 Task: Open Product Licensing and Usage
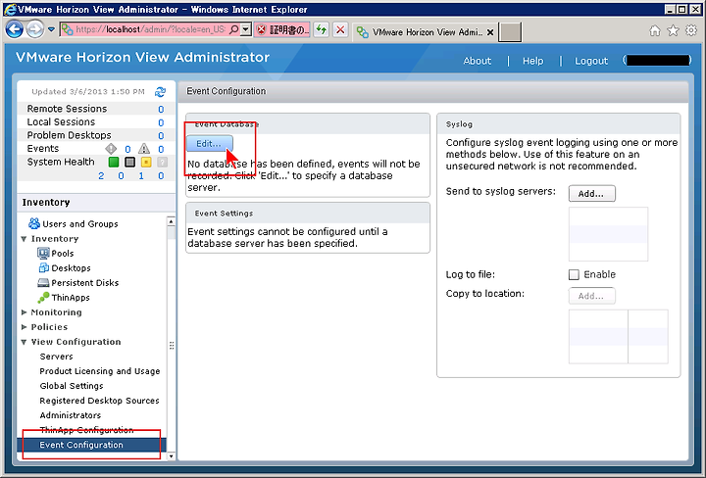tap(99, 371)
